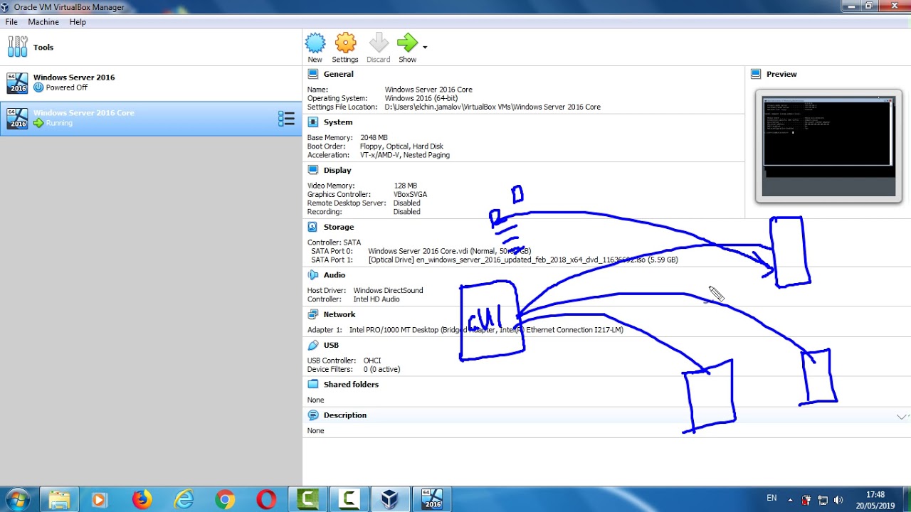Click the Network section icon
The height and width of the screenshot is (512, 911).
point(312,314)
